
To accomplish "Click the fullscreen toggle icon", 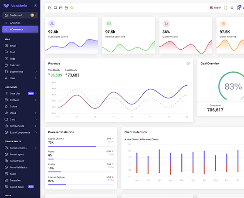I will (226, 8).
